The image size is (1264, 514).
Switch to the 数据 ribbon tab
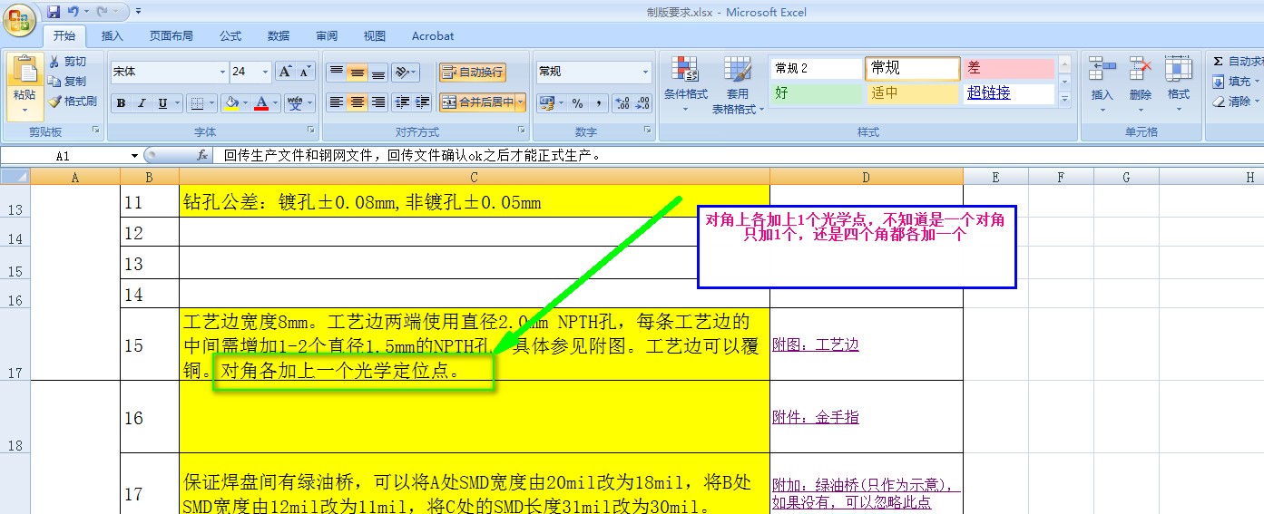(279, 36)
